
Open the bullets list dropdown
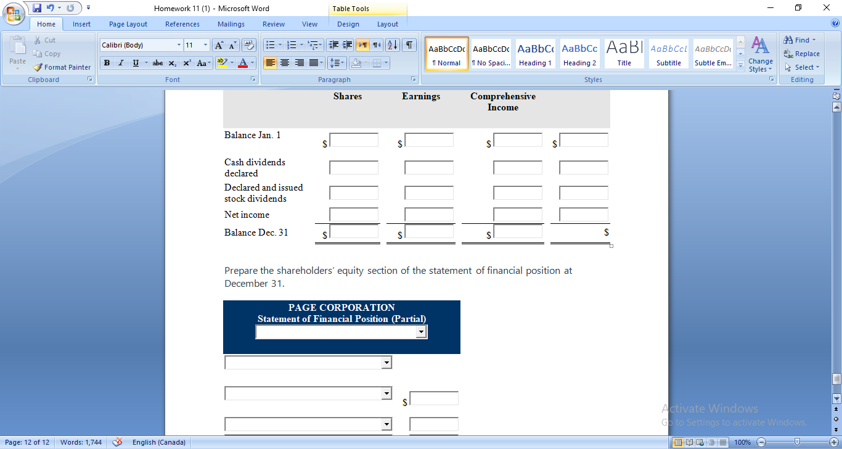pos(280,45)
